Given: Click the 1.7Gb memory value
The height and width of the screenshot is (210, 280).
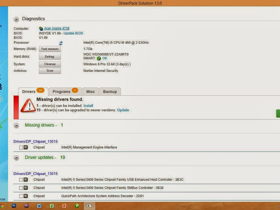Looking at the screenshot, I should pos(88,49).
